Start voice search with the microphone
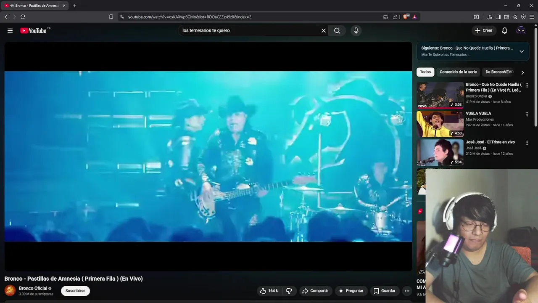This screenshot has height=303, width=538. point(356,30)
